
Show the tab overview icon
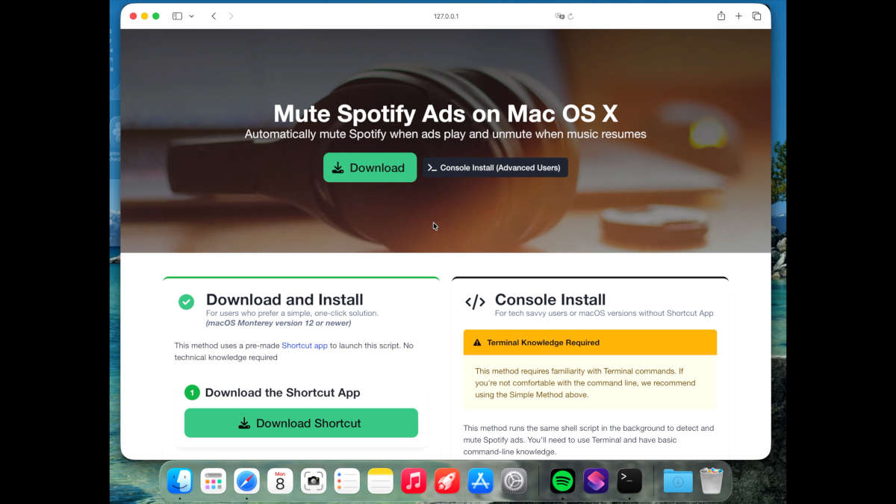[756, 16]
